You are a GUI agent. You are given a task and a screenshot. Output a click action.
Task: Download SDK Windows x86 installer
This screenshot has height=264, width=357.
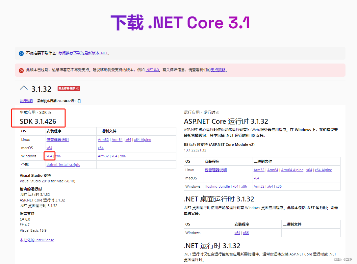tap(58, 156)
